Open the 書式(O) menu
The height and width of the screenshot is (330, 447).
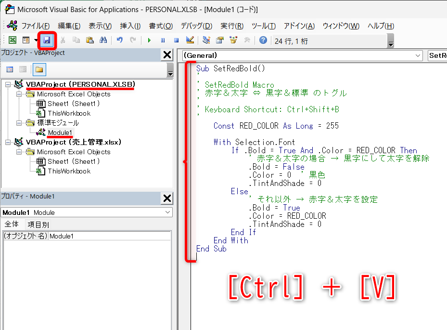(x=161, y=26)
